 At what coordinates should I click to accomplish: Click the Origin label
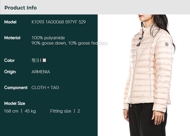tap(10, 72)
